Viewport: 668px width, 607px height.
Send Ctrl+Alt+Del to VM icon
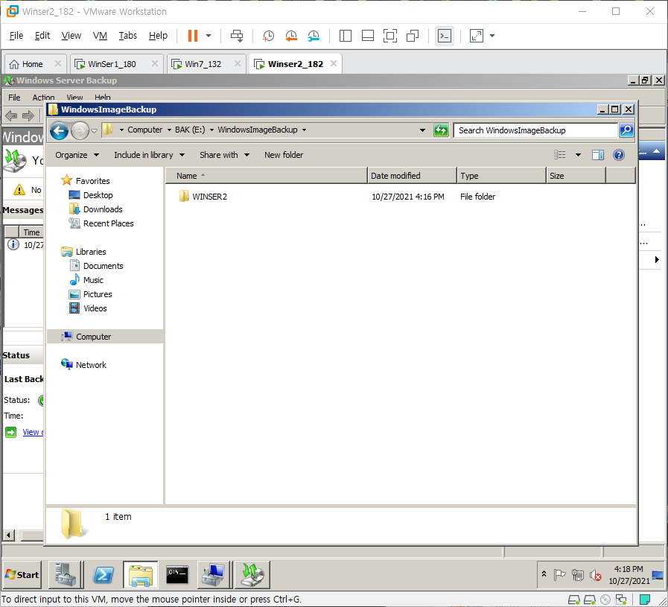click(237, 36)
